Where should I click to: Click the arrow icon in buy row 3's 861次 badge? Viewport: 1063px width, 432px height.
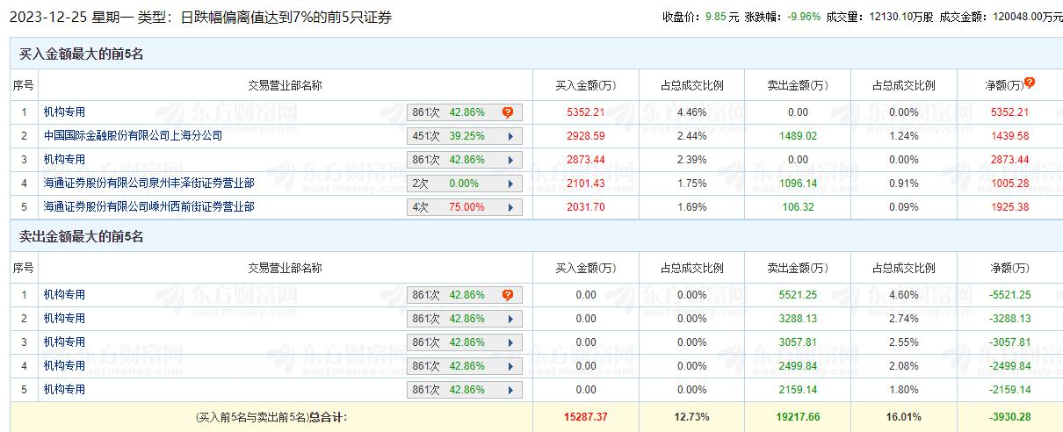(510, 160)
